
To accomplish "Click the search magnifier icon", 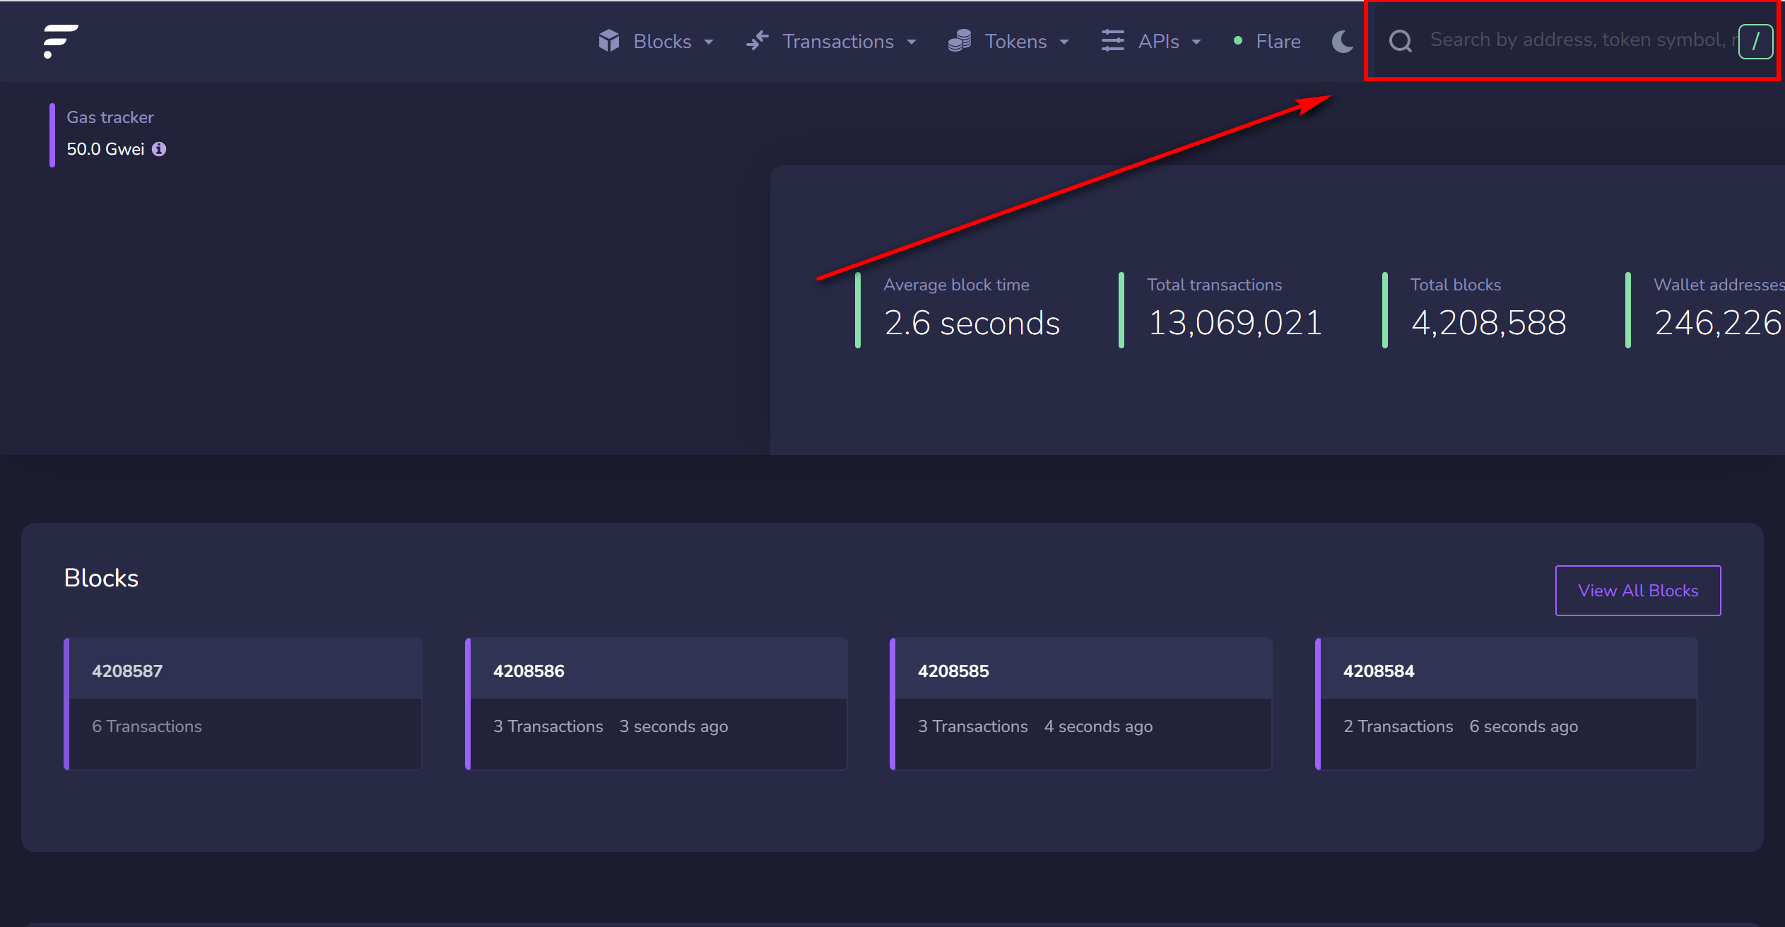I will coord(1400,41).
